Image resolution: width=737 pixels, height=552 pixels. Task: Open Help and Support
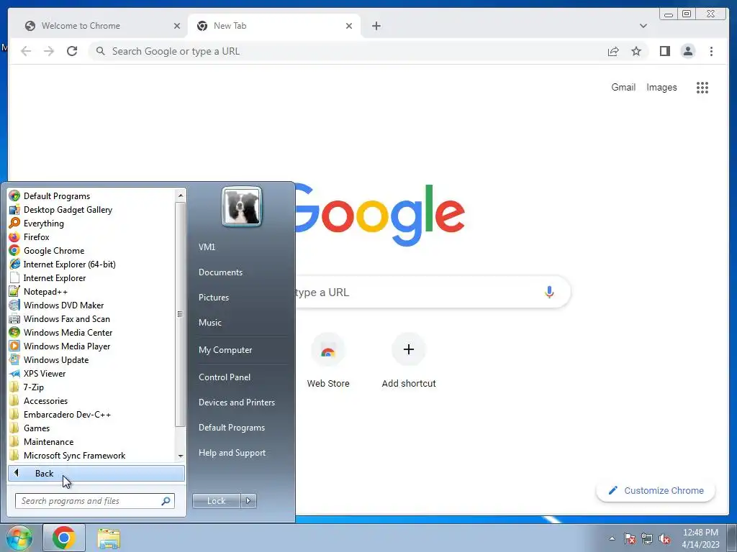[232, 453]
